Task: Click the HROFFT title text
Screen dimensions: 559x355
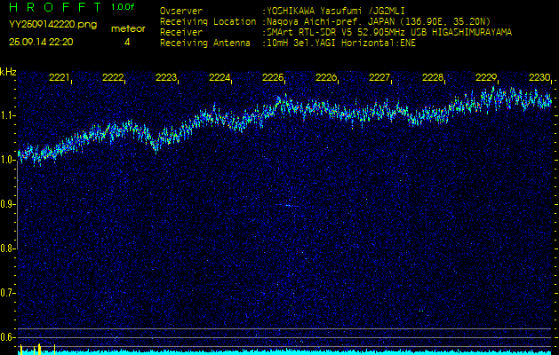Action: [53, 6]
